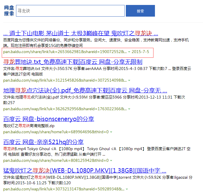203x193 pixels.
Task: Click URL text pan.baidu.com/wap/share/home?uk=689964696
Action: (56, 132)
